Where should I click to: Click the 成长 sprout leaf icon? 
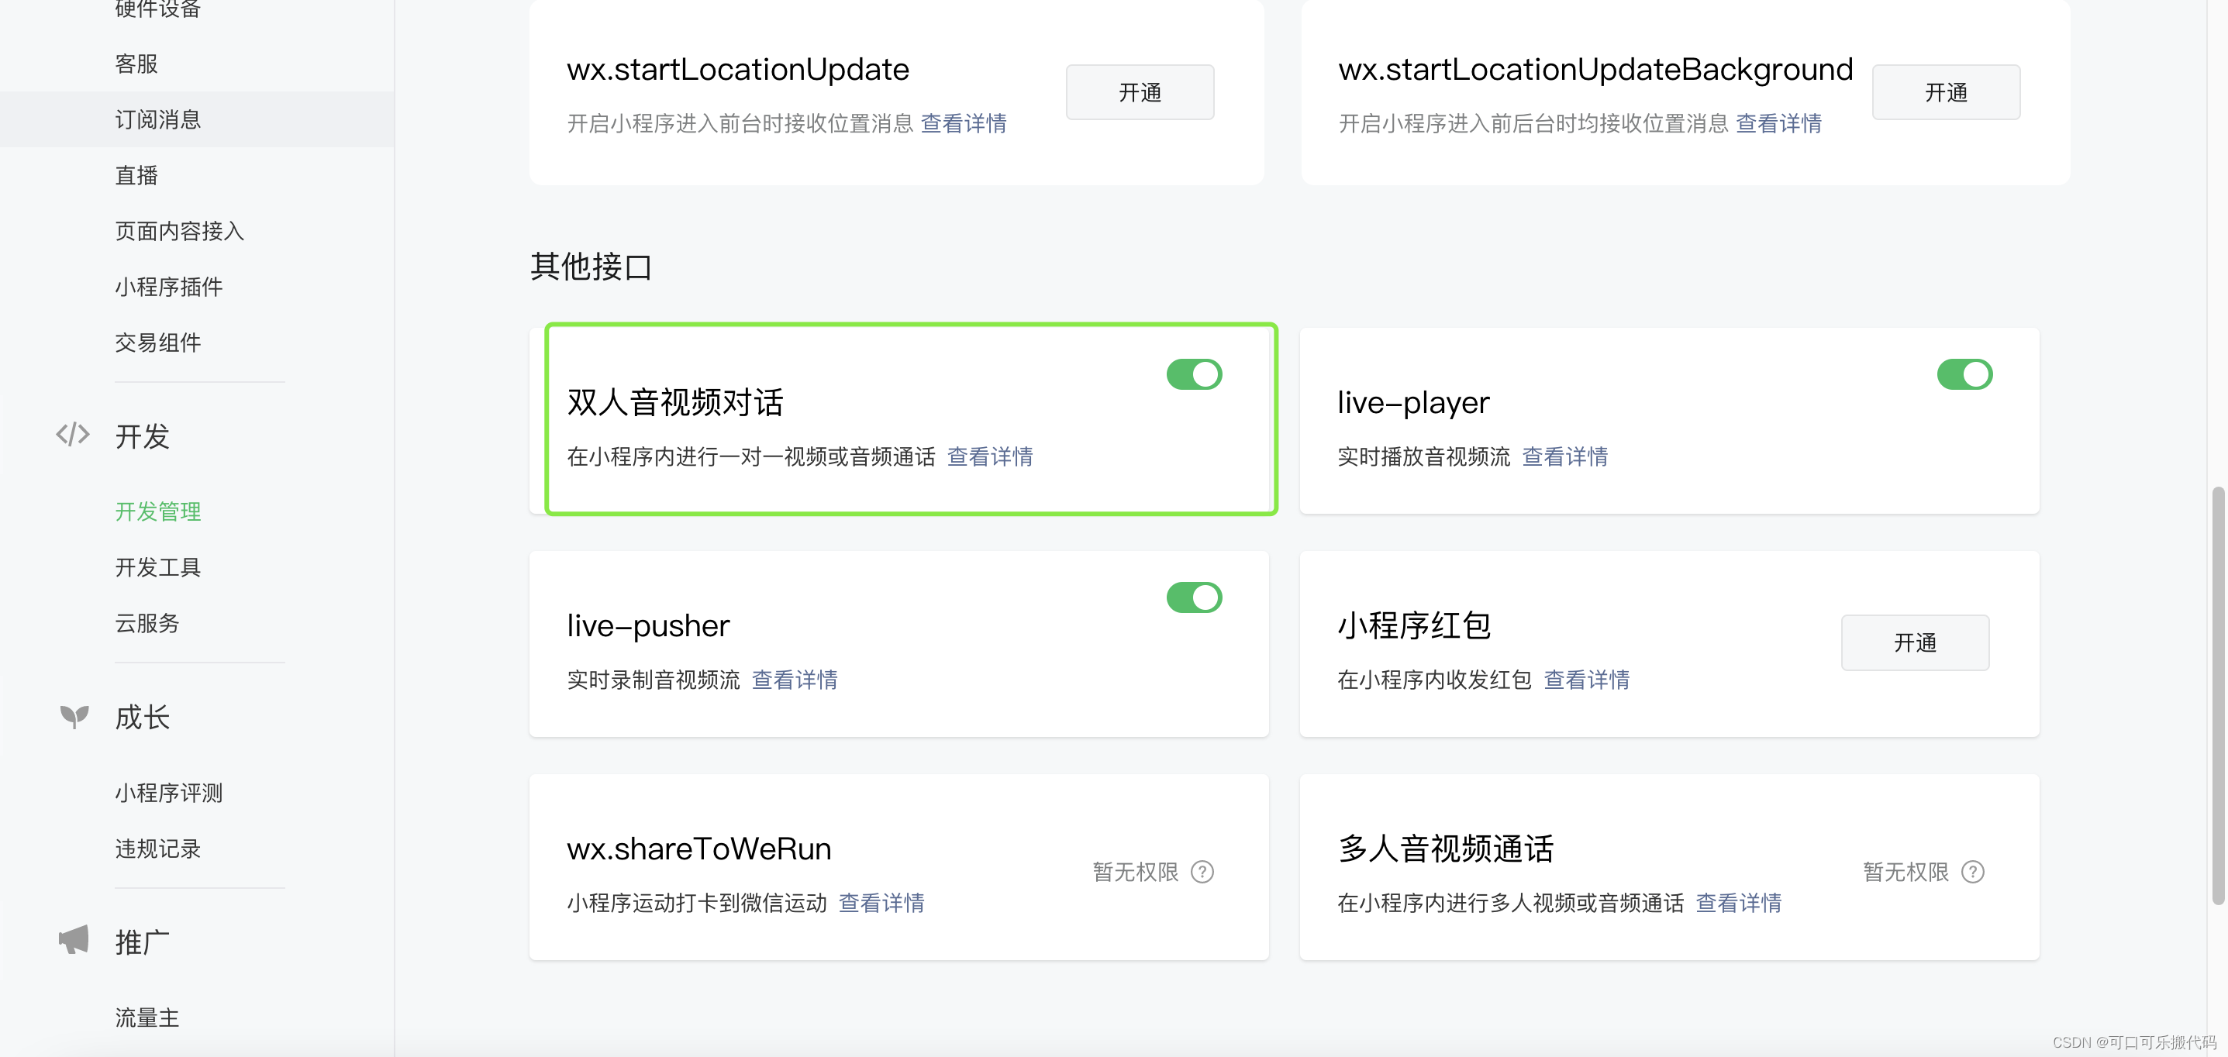(x=74, y=717)
